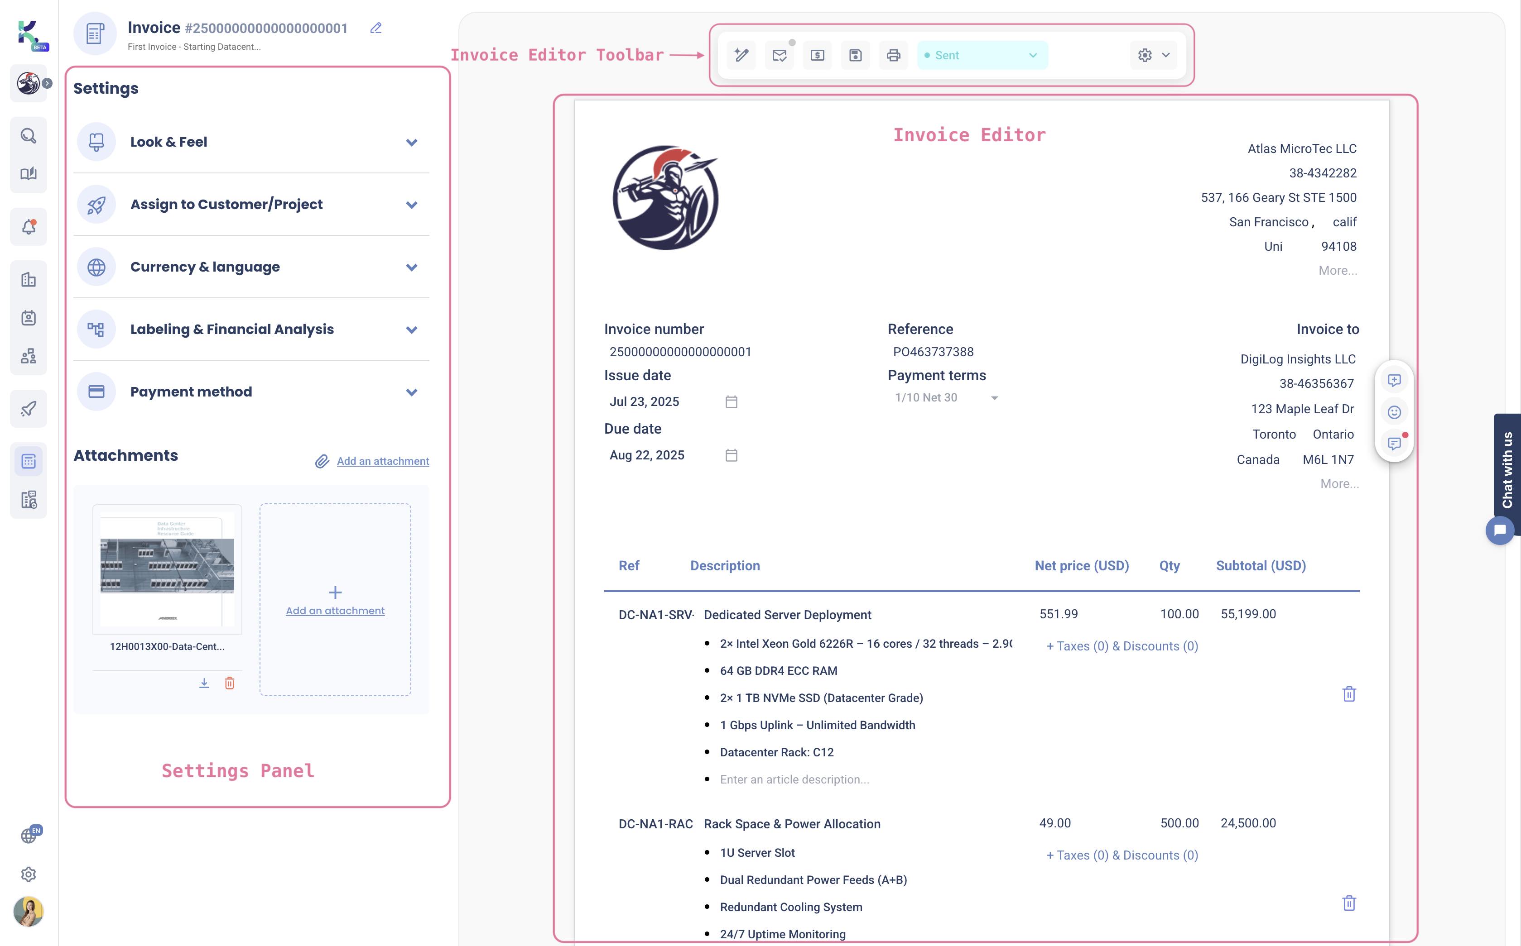Open the Issue date calendar picker
Viewport: 1521px width, 946px height.
[x=732, y=402]
